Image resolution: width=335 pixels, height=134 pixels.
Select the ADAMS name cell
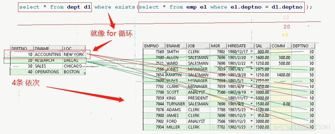pos(176,110)
